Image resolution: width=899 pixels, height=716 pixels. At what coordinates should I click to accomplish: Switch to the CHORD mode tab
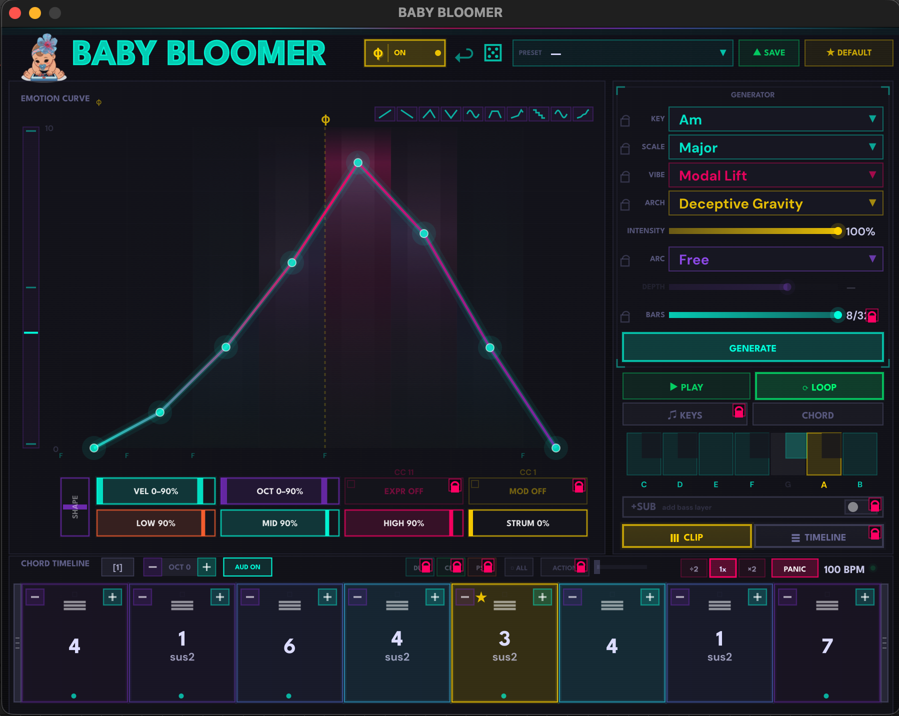(x=817, y=415)
